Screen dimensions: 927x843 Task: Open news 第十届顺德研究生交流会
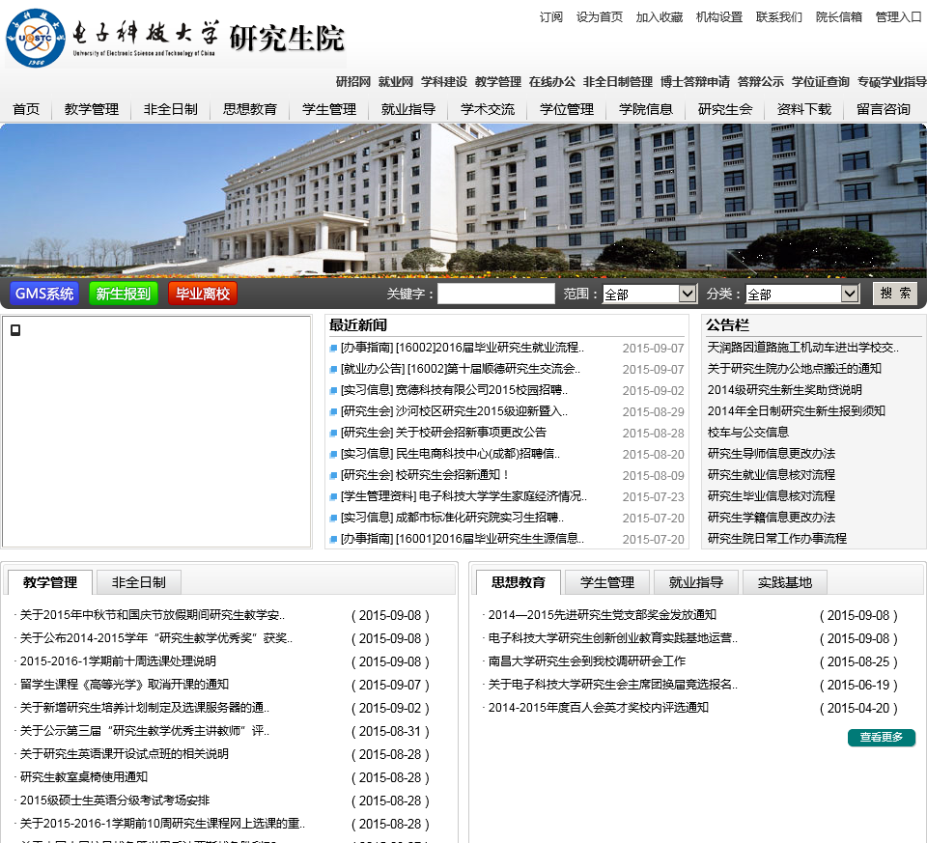[x=461, y=369]
